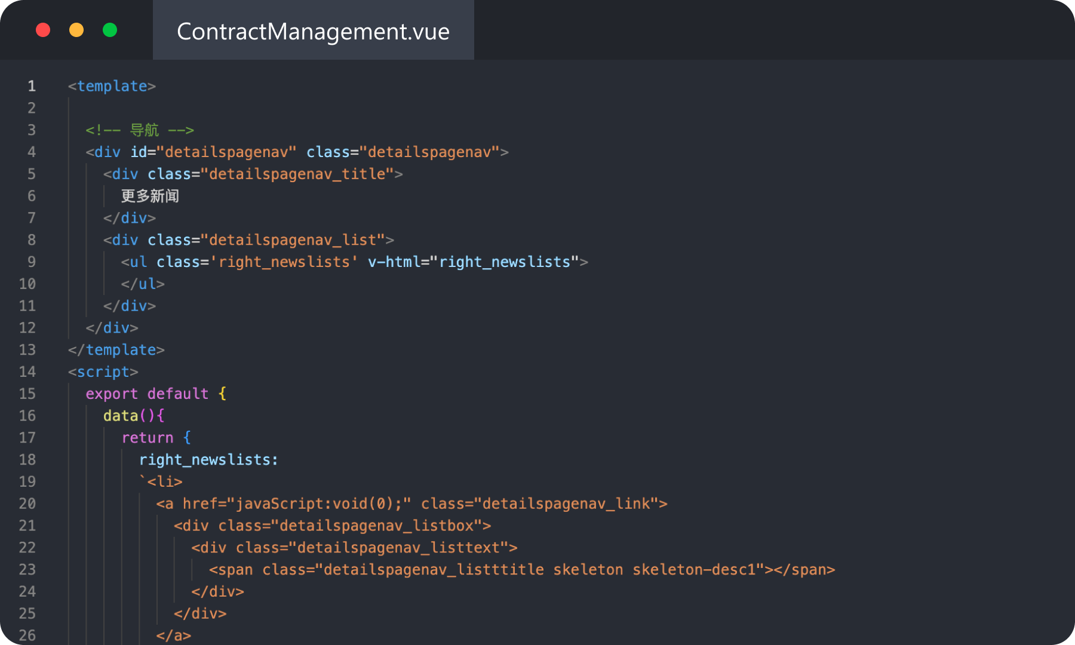Click the export default statement
1075x645 pixels.
point(147,394)
